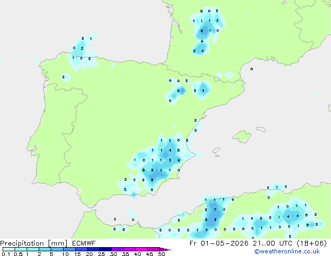Click the '45' legend scale label
The image size is (331, 256).
[x=149, y=254]
